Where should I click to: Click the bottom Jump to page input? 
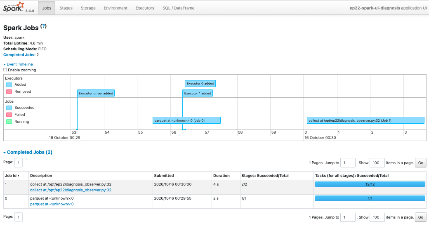pos(348,217)
